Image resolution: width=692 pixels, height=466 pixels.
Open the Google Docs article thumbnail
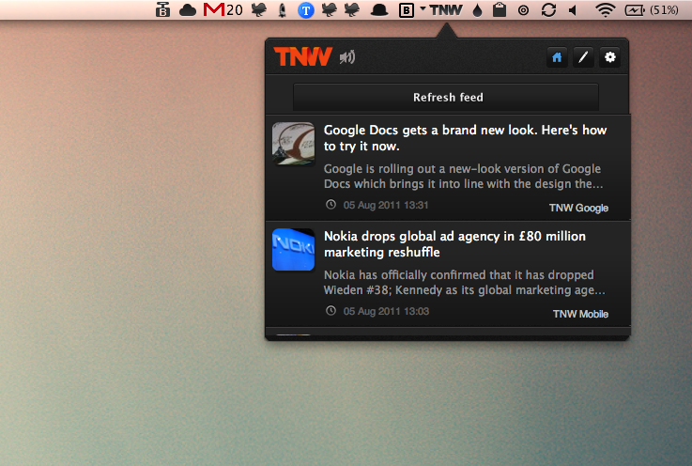294,144
